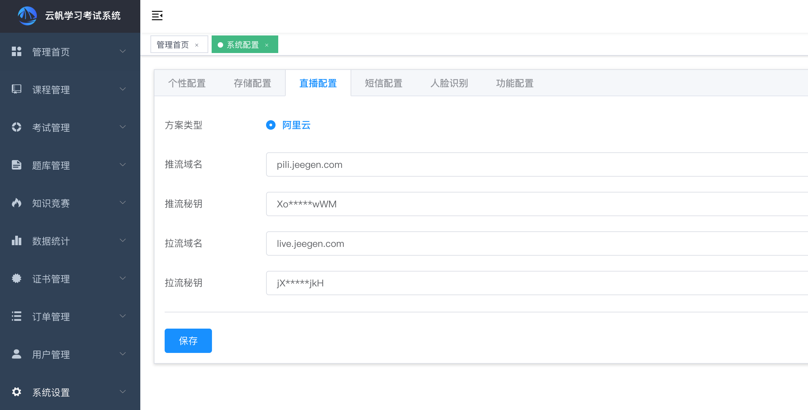Viewport: 808px width, 410px height.
Task: Select the 直播配置 tab
Action: tap(318, 83)
